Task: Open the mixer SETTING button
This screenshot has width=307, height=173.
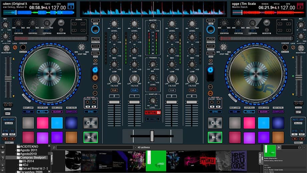Action: pyautogui.click(x=153, y=119)
